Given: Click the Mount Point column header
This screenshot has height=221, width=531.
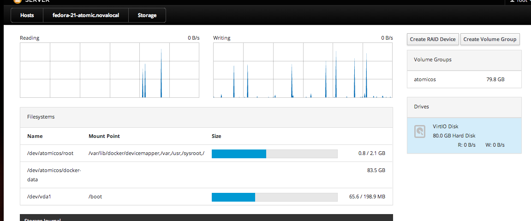Looking at the screenshot, I should [x=104, y=136].
